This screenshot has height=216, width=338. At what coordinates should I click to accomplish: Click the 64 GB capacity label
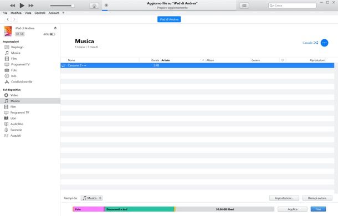pos(20,34)
